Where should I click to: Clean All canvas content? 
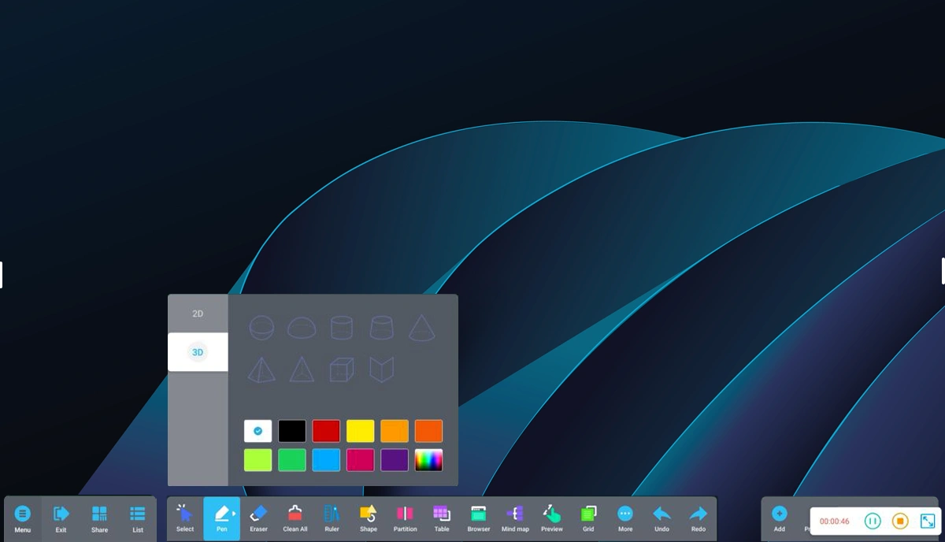(295, 518)
